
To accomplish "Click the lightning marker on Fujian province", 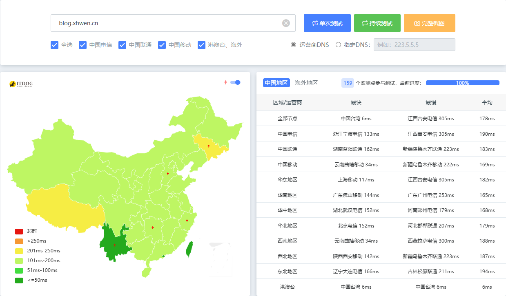I will pos(187,221).
